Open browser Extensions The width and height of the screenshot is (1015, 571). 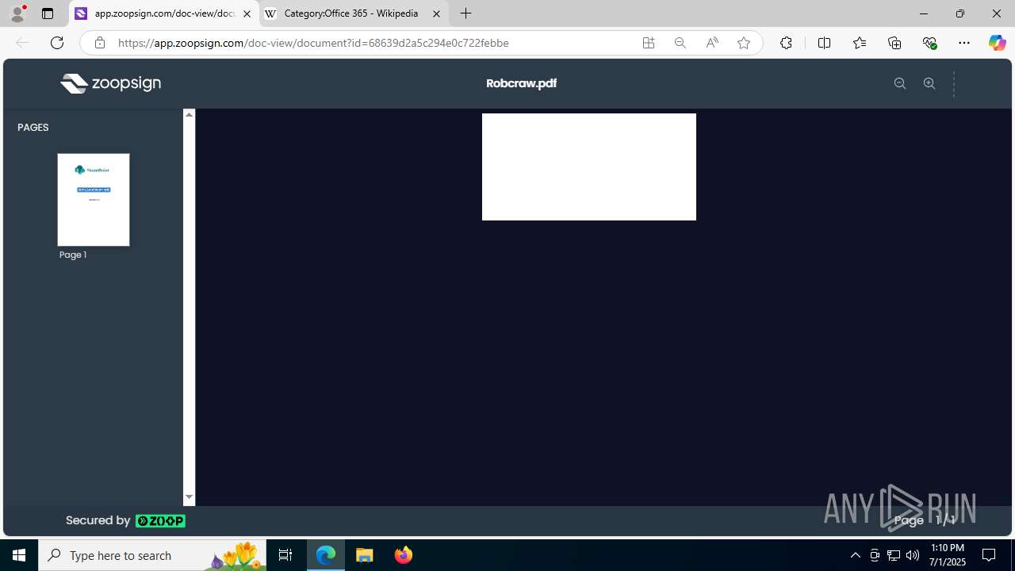coord(786,43)
